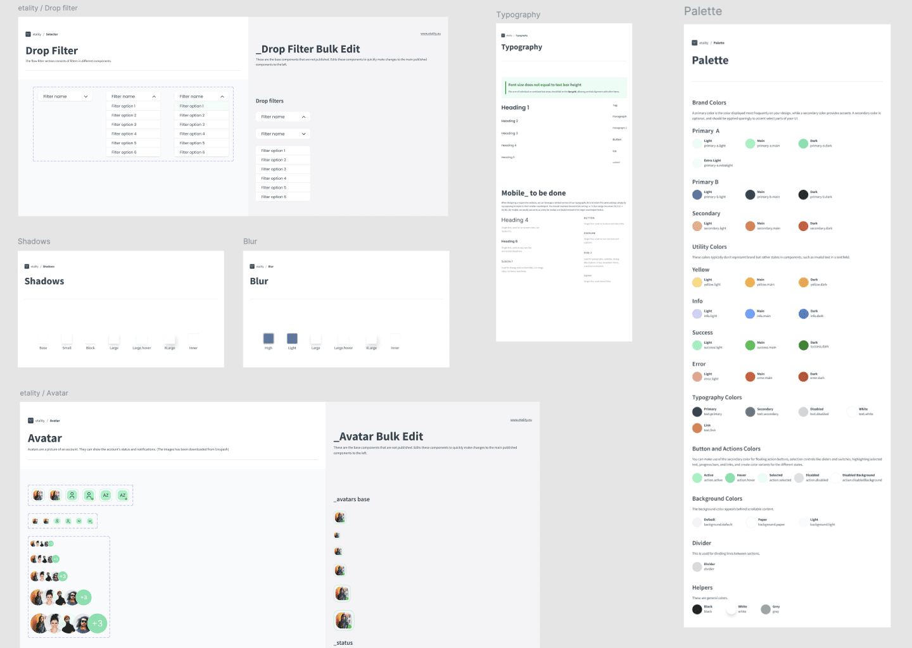912x648 pixels.
Task: Pick the error.main color swatch
Action: (750, 377)
